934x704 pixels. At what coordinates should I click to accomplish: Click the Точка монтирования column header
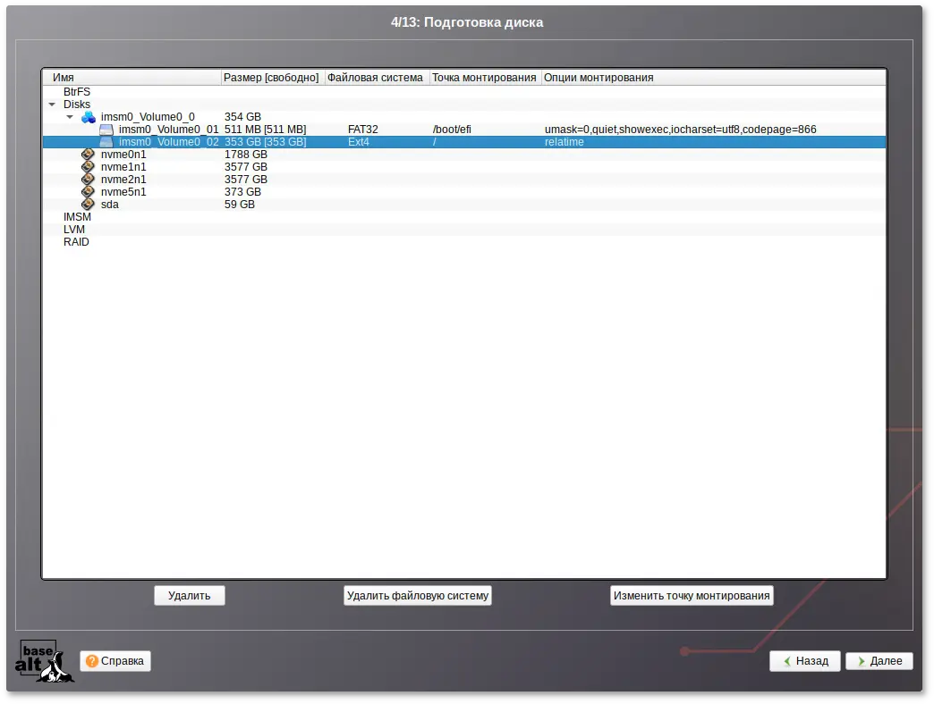pos(485,78)
